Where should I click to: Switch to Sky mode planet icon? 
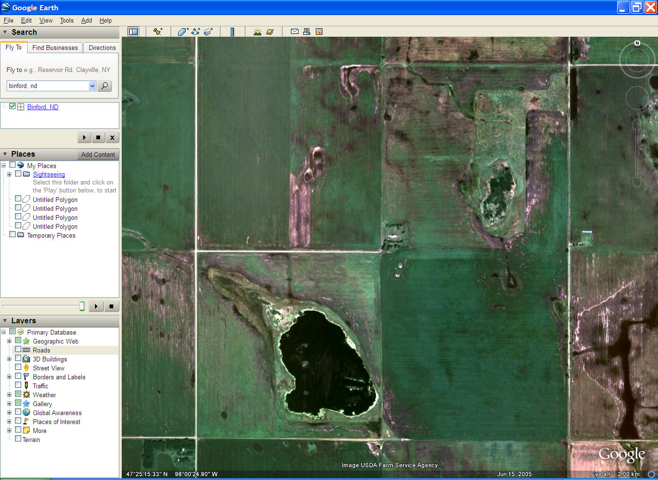270,32
